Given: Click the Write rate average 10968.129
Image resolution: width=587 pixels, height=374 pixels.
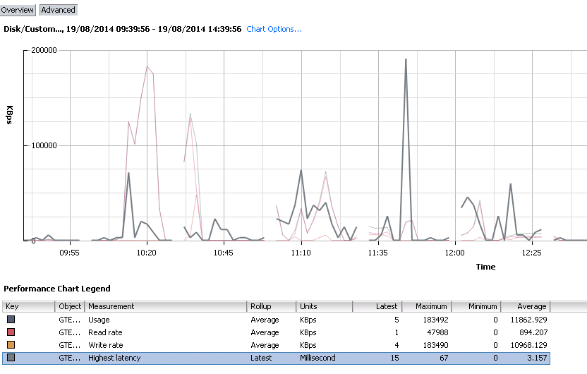Looking at the screenshot, I should pos(528,345).
